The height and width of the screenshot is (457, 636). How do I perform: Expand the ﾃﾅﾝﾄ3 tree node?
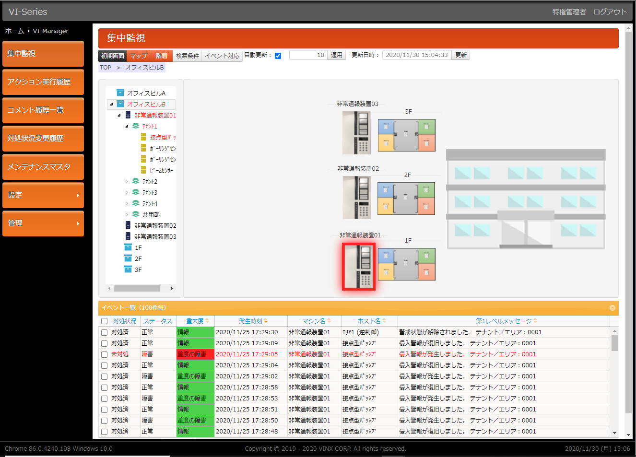pos(127,192)
